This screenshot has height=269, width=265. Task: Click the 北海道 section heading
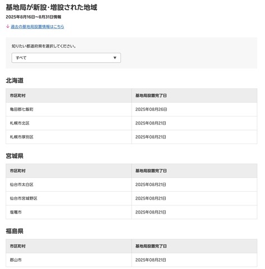pyautogui.click(x=15, y=81)
